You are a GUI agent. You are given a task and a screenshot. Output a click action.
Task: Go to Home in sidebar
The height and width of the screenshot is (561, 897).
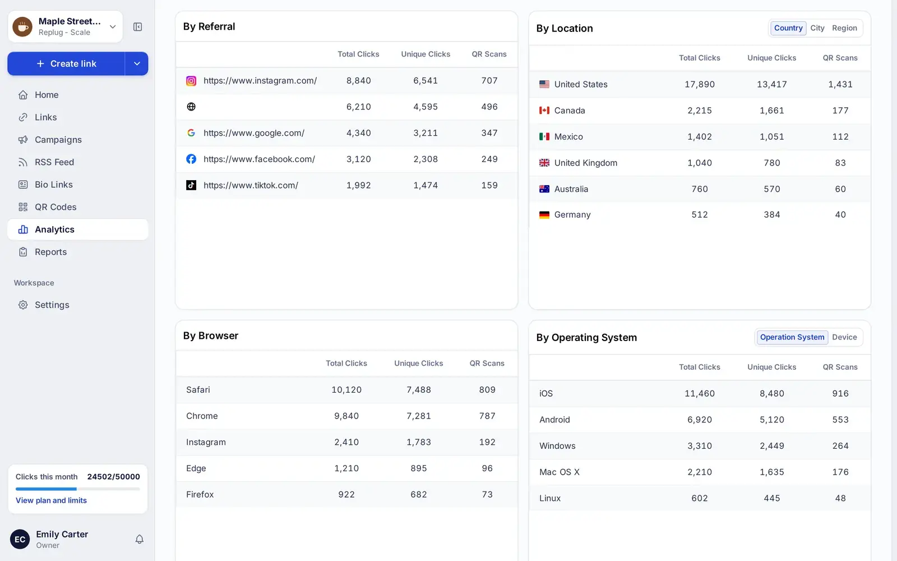pos(78,95)
